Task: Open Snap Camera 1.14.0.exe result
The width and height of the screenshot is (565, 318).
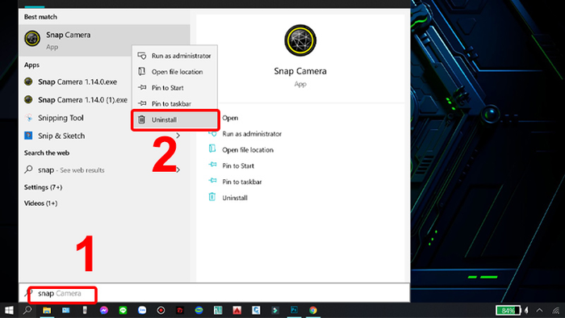Action: 77,82
